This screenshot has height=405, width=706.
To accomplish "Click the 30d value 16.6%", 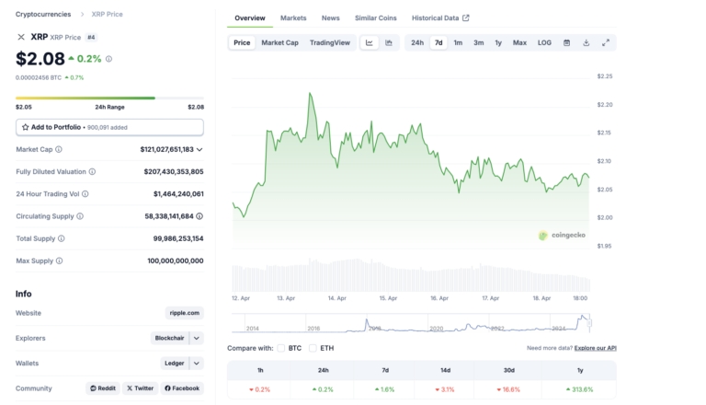I will point(508,389).
